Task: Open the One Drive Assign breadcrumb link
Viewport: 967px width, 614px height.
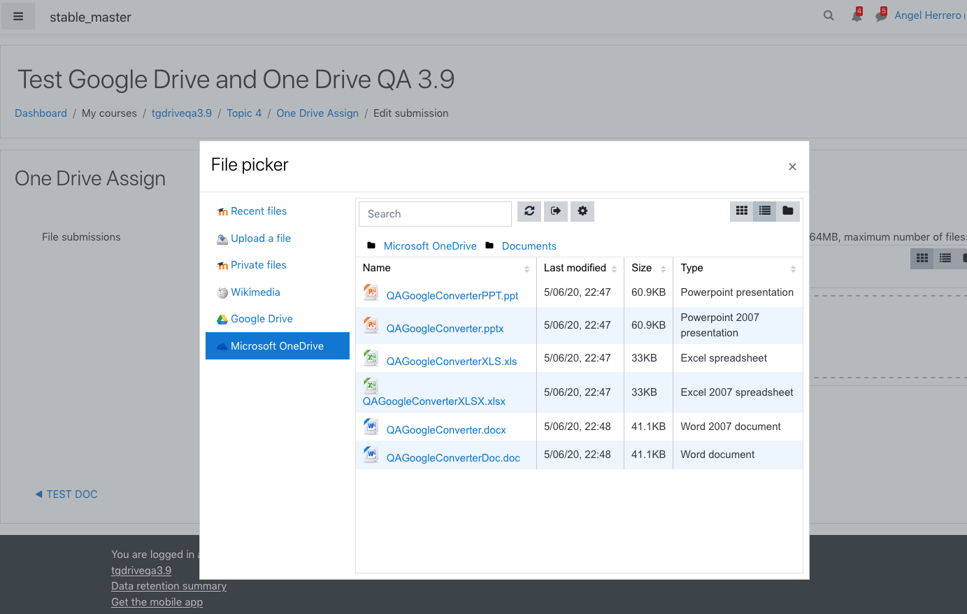Action: [x=317, y=113]
